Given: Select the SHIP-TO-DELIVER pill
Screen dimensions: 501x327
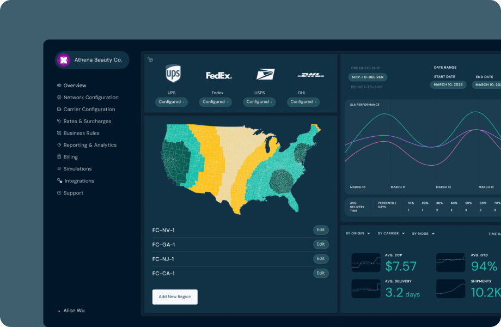Looking at the screenshot, I should coord(368,77).
